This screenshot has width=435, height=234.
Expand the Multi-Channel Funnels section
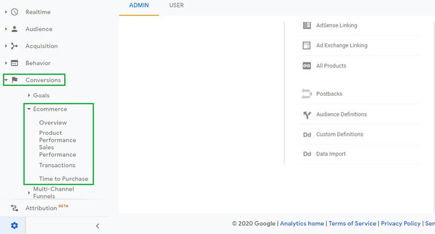29,192
